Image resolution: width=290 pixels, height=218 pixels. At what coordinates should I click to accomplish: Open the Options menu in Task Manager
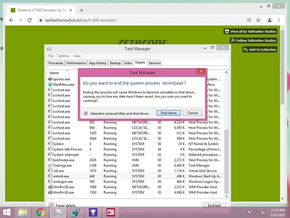click(x=63, y=56)
